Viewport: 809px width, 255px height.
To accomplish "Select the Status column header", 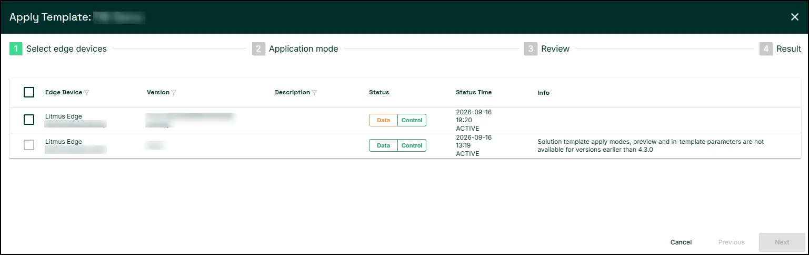I will pyautogui.click(x=379, y=92).
